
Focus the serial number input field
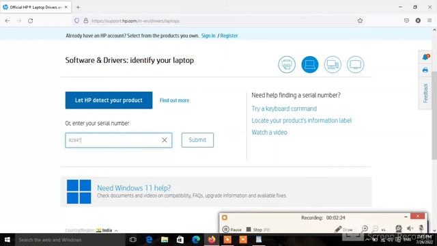click(x=118, y=140)
